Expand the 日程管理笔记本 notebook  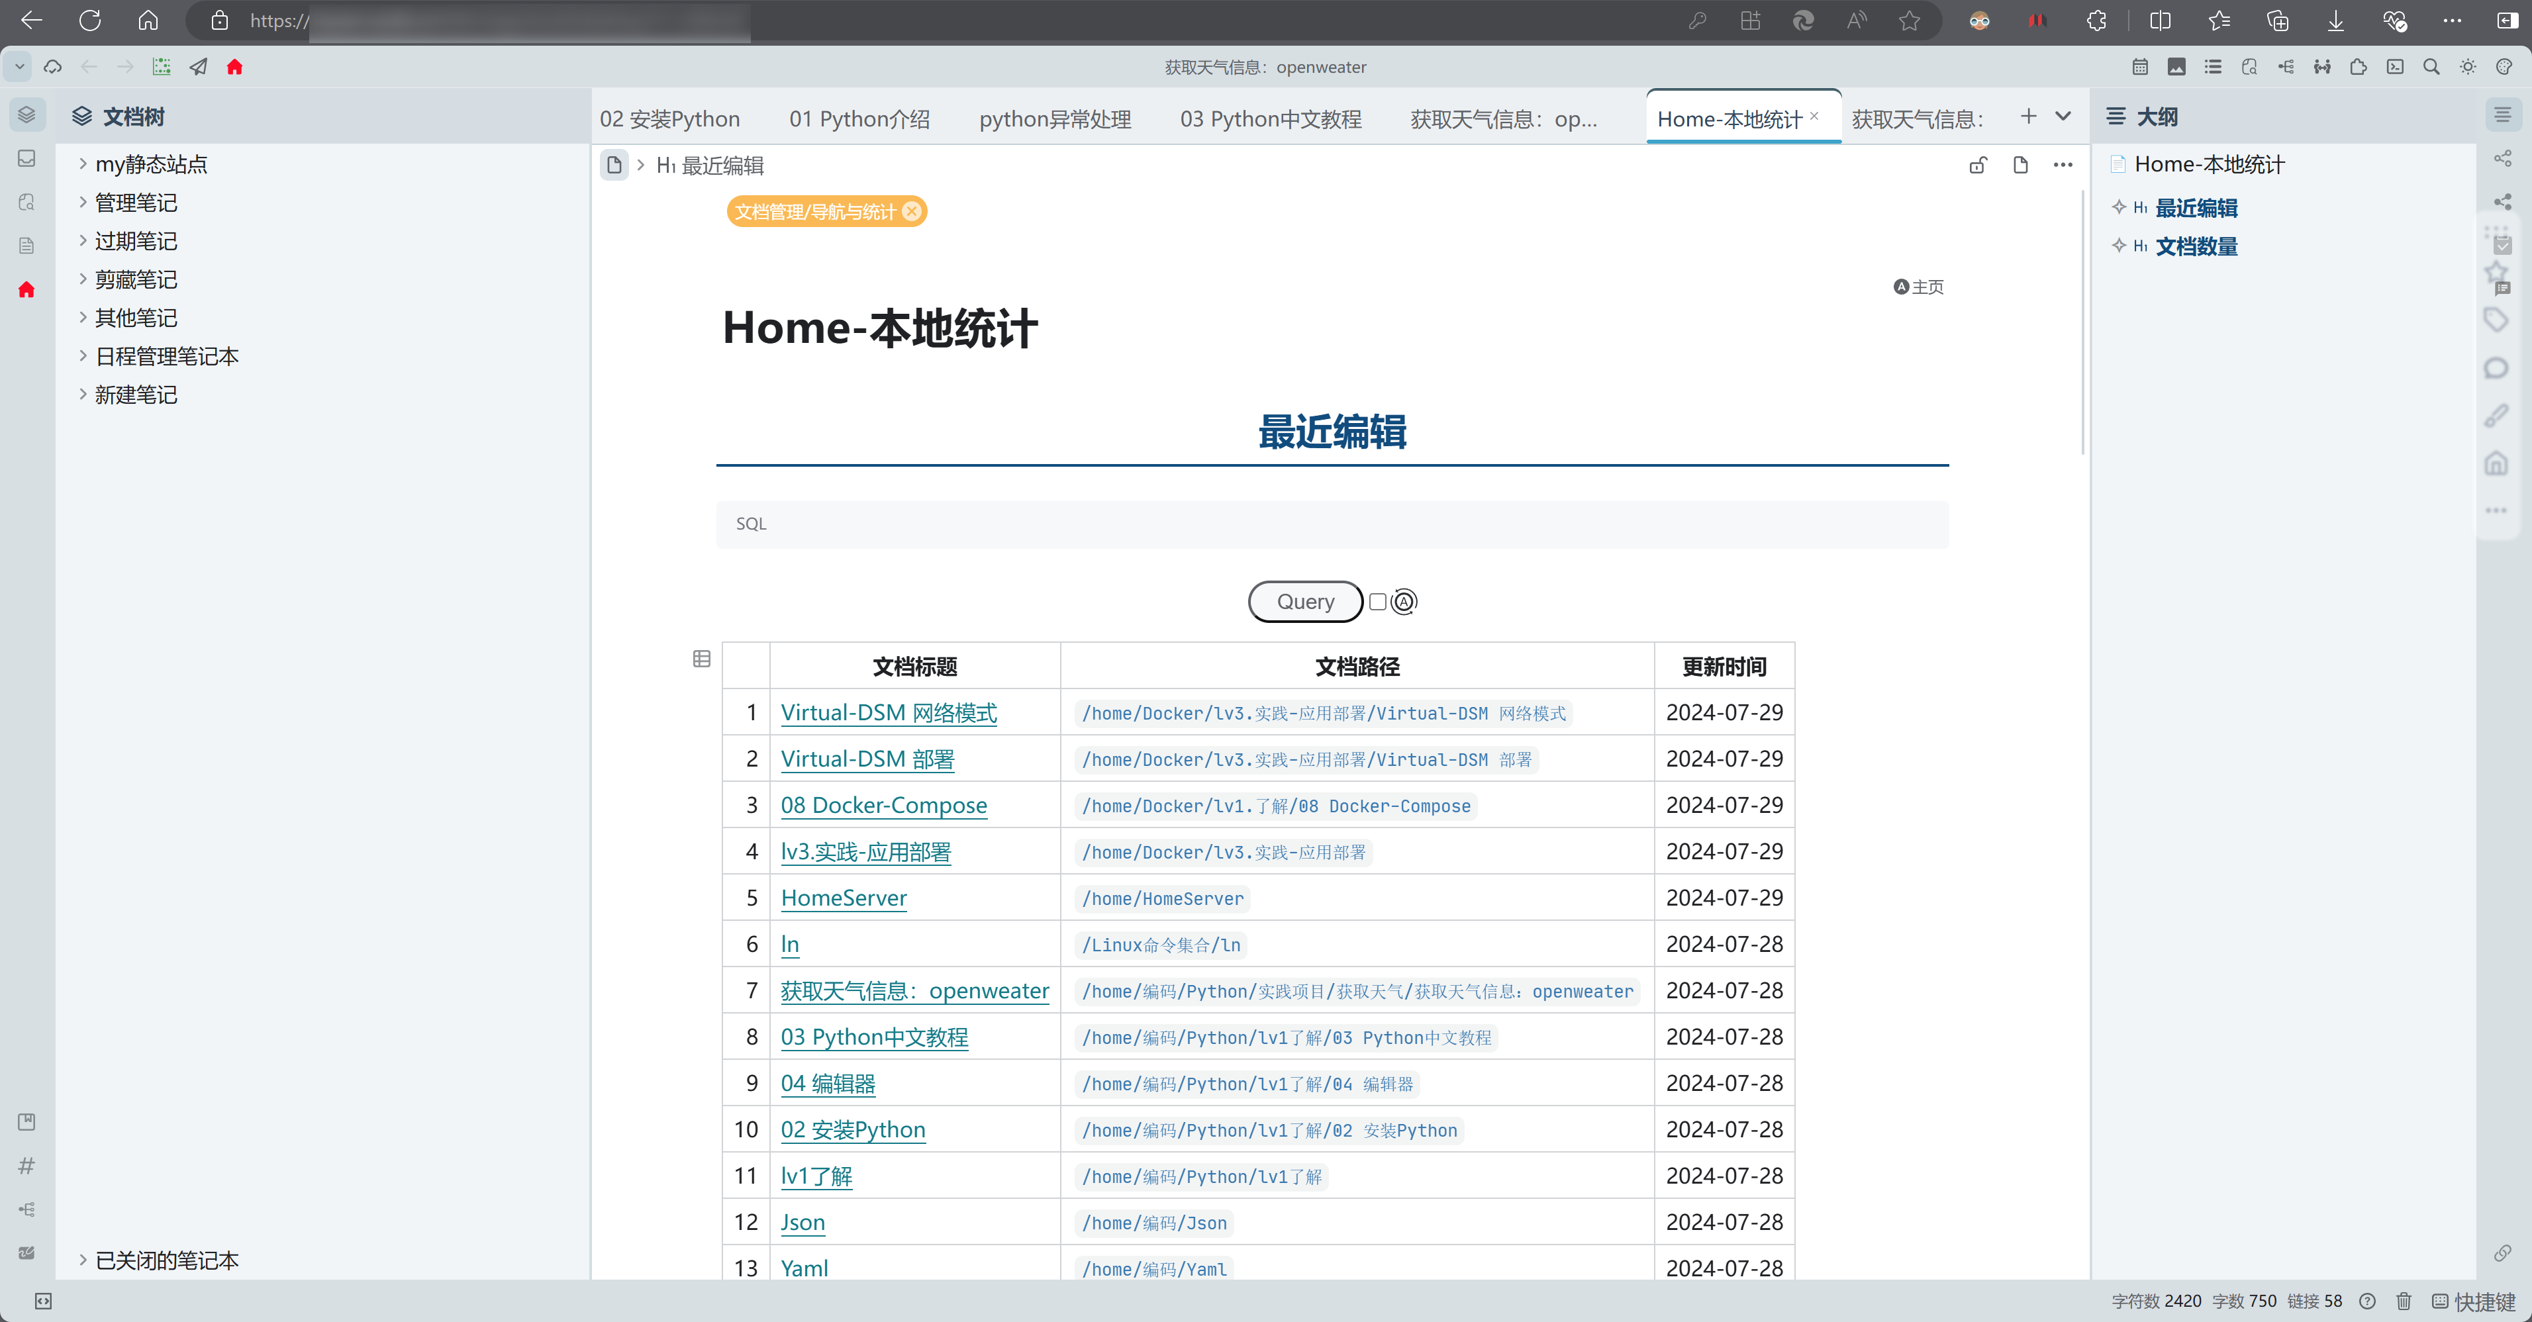point(83,355)
